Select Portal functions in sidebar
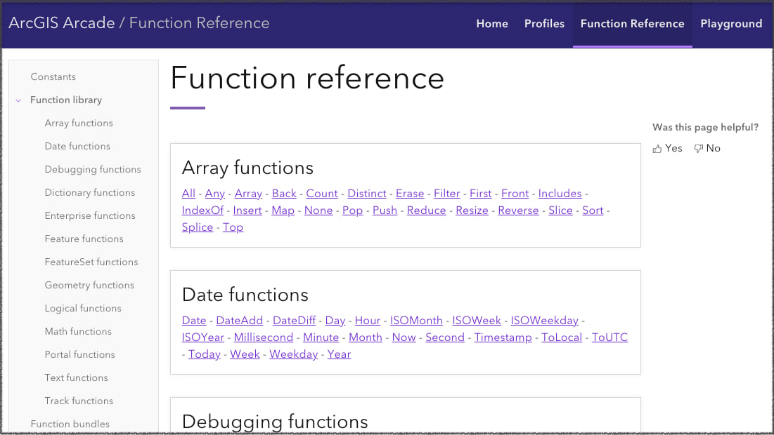 pos(80,355)
